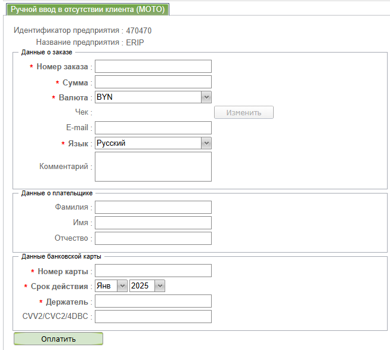Open the Валюта currency dropdown

coord(153,97)
